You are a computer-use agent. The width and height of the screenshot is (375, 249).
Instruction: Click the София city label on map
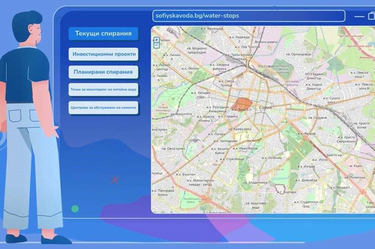pyautogui.click(x=266, y=107)
